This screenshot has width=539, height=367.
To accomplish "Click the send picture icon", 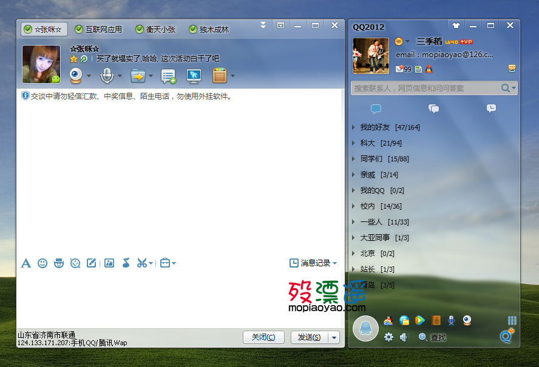I will point(109,263).
